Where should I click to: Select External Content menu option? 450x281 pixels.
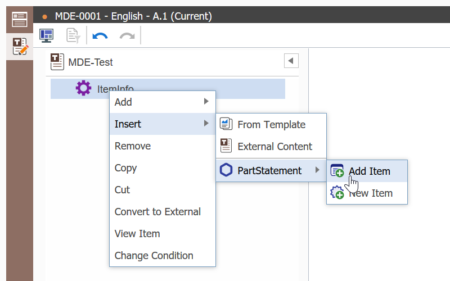(x=274, y=146)
